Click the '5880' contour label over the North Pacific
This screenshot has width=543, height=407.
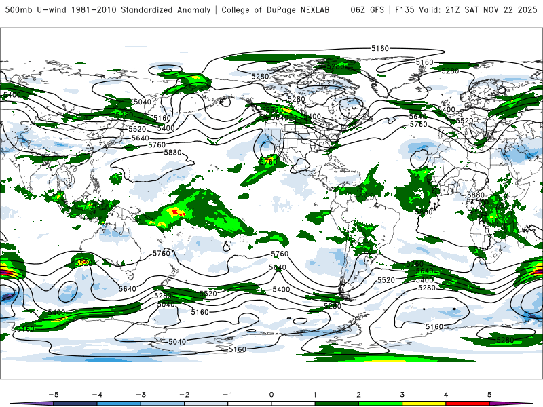[x=172, y=152]
